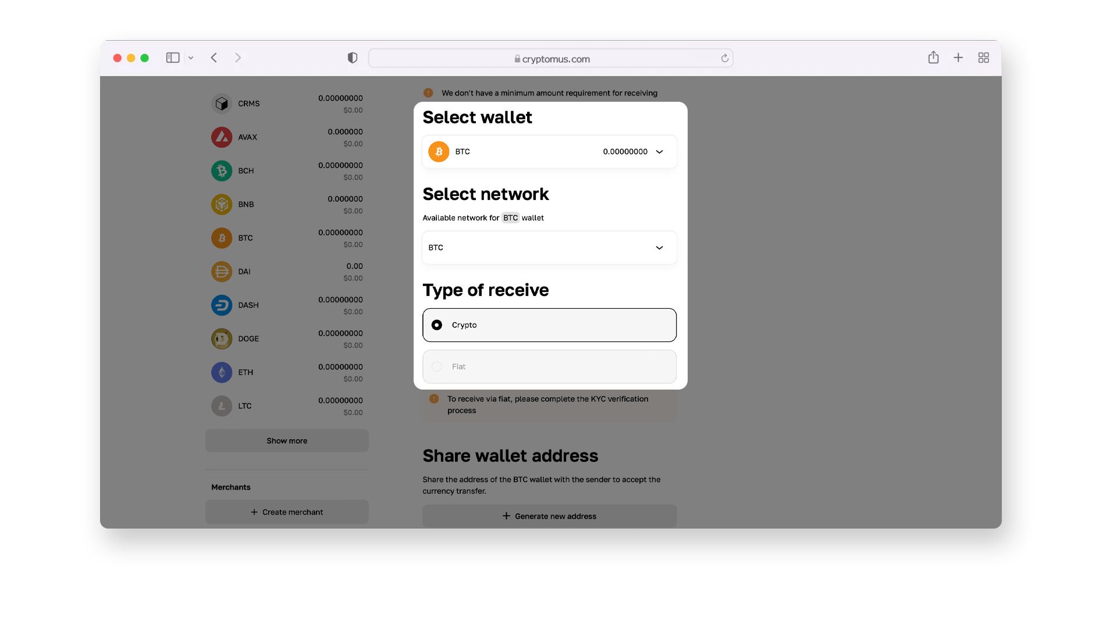Click the BCH green coin icon
The width and height of the screenshot is (1117, 628).
pyautogui.click(x=221, y=171)
